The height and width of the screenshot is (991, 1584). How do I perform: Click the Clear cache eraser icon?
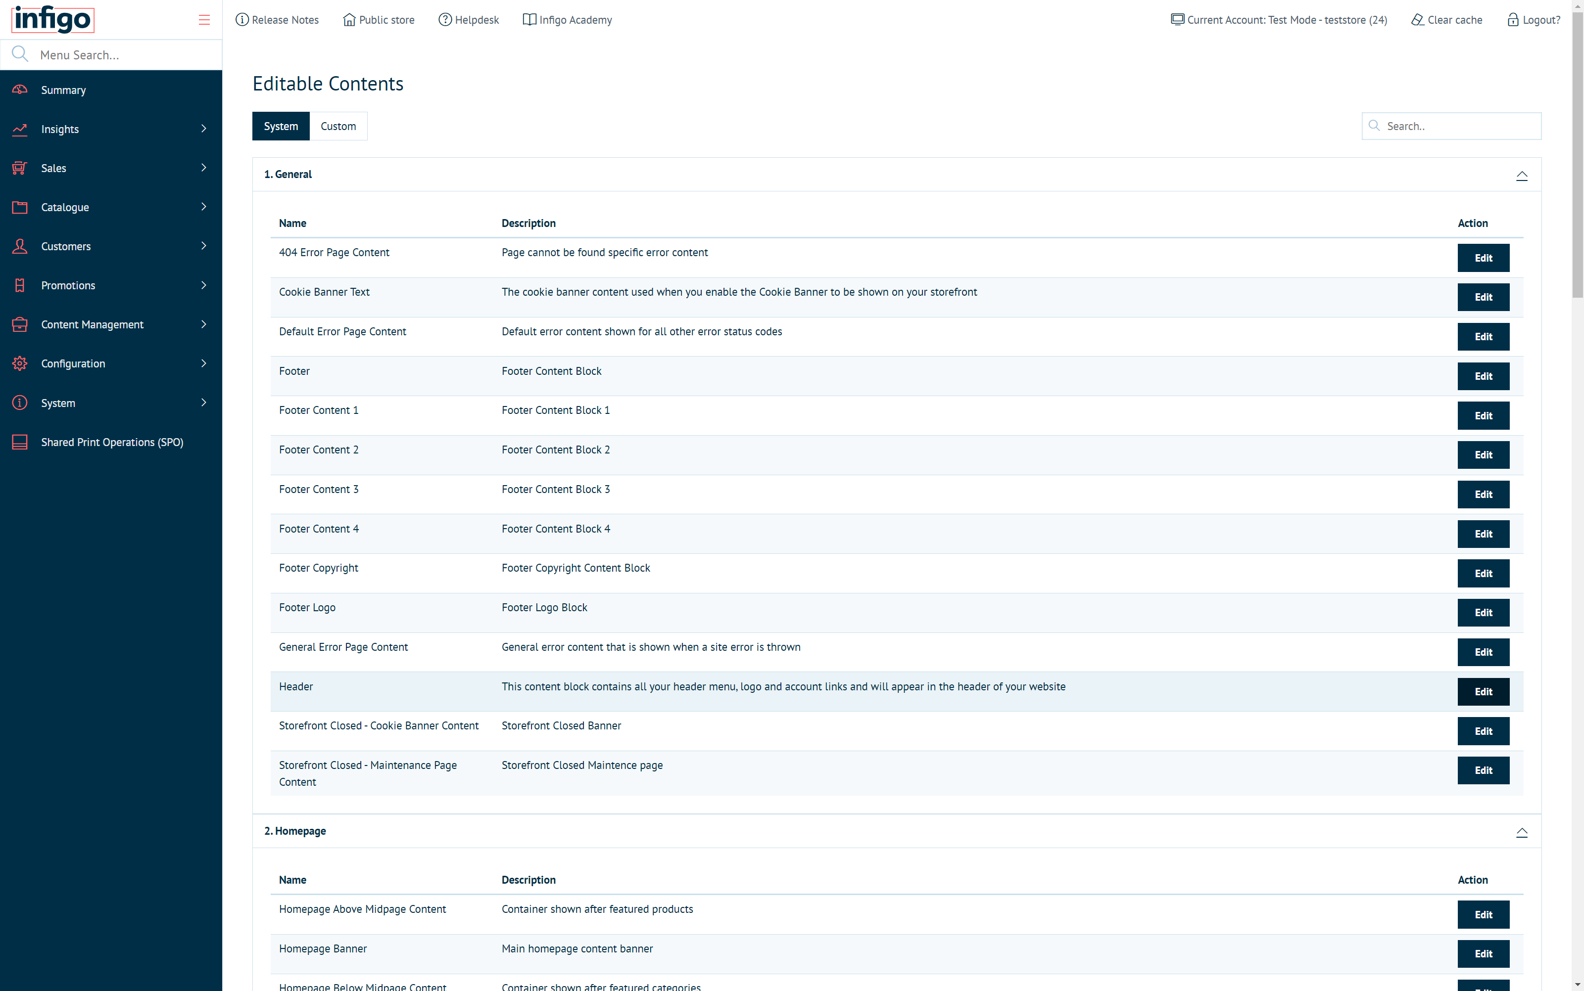point(1417,20)
